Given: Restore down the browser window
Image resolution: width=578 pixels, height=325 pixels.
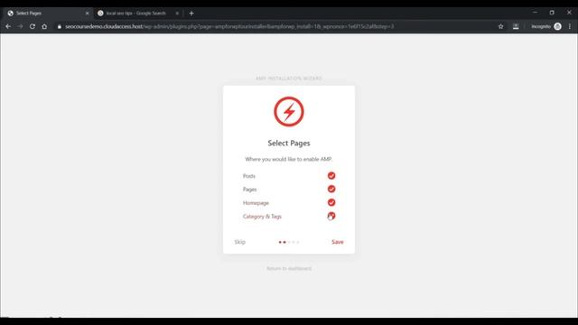Looking at the screenshot, I should pos(552,13).
